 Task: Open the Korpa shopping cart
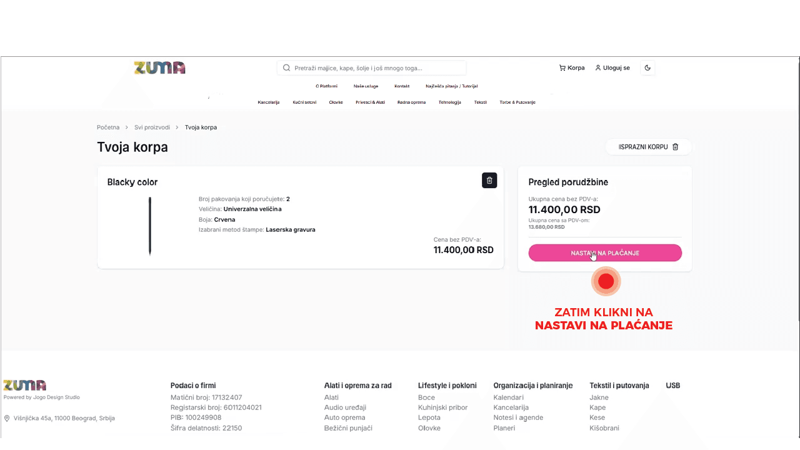click(572, 67)
